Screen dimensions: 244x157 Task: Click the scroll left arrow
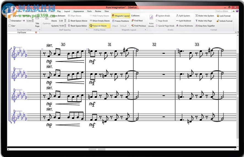pos(9,149)
